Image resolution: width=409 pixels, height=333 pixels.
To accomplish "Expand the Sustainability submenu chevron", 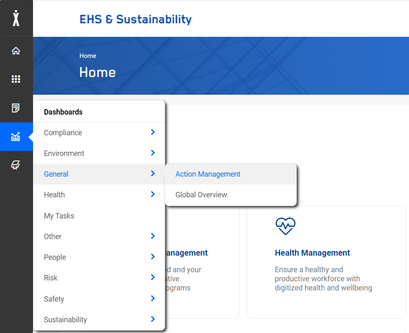I will click(153, 319).
